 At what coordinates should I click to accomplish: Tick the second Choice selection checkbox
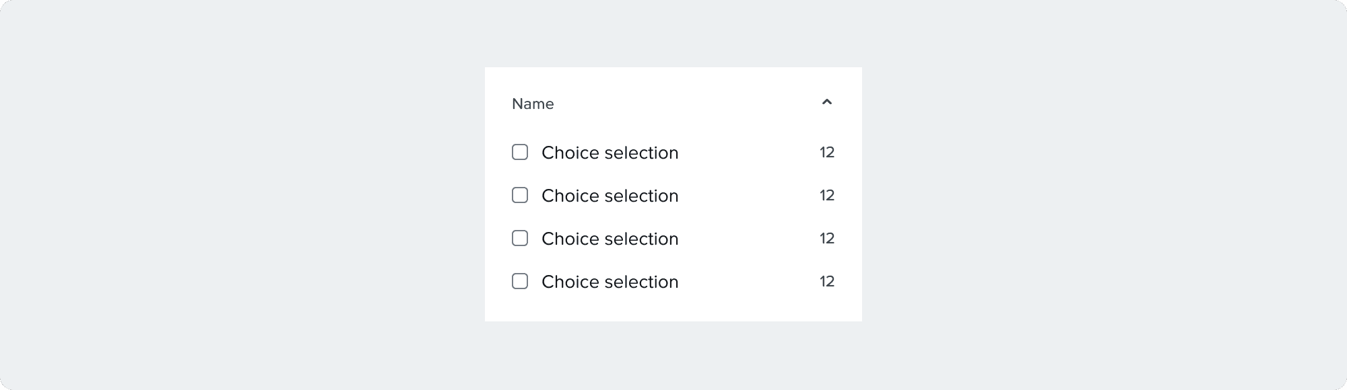(520, 195)
